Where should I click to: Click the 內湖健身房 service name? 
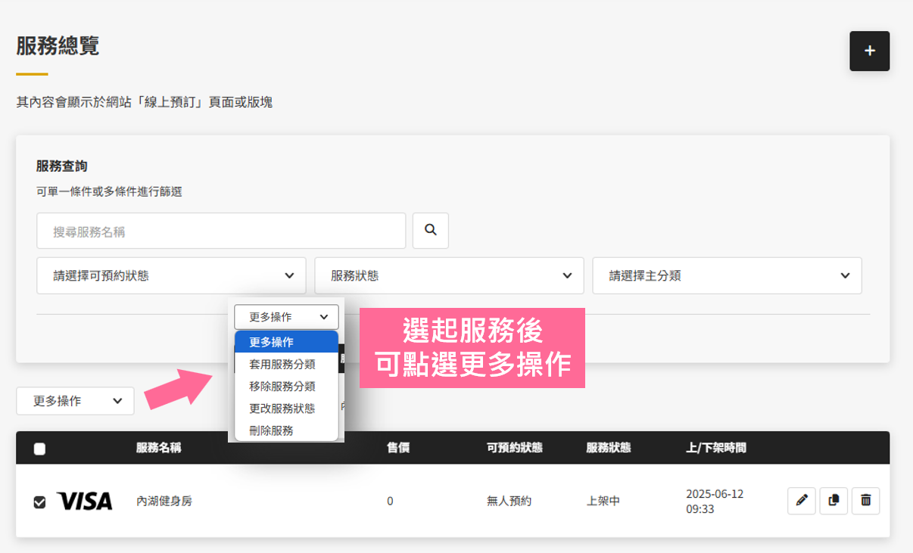point(164,501)
